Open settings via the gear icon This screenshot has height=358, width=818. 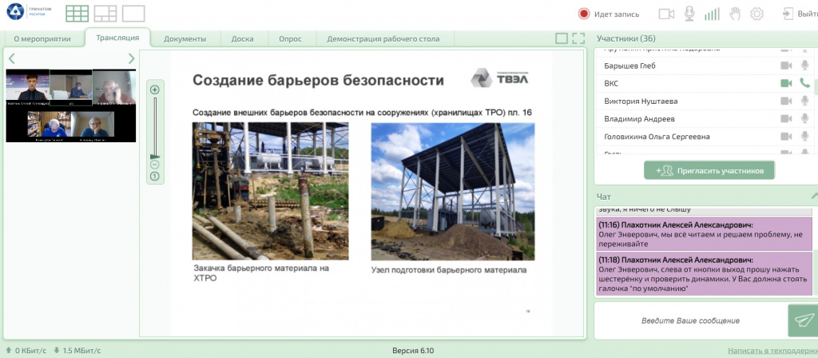point(757,14)
